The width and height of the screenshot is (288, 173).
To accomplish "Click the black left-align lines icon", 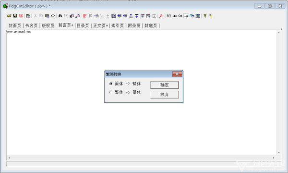I will pyautogui.click(x=90, y=16).
